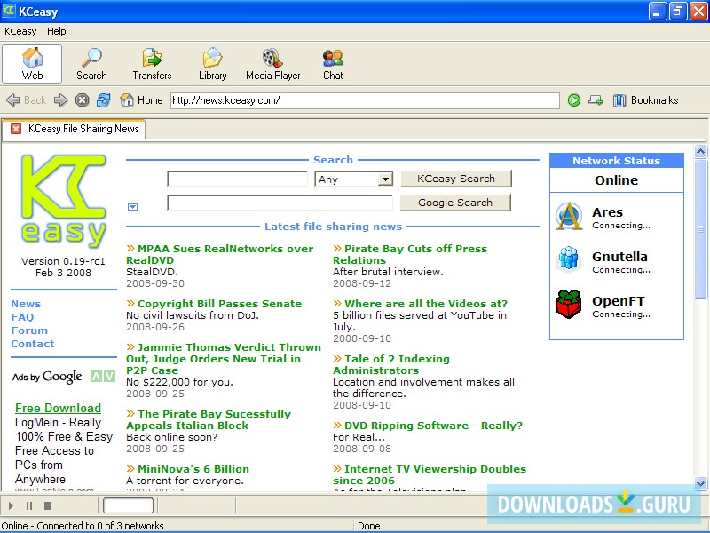Image resolution: width=710 pixels, height=533 pixels.
Task: Click the KCeasy search text field
Action: pos(237,179)
